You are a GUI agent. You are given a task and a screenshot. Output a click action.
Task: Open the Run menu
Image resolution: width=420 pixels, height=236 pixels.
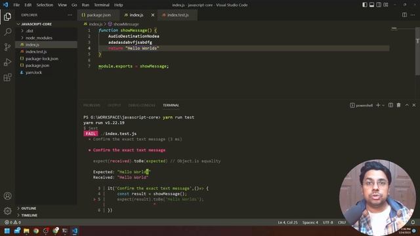(85, 5)
